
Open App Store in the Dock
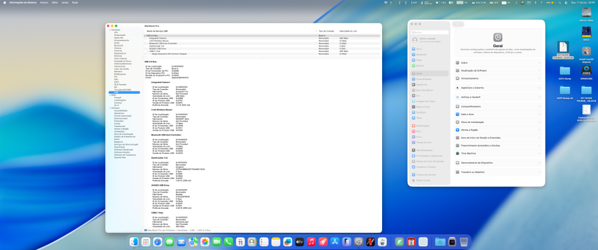(x=335, y=242)
